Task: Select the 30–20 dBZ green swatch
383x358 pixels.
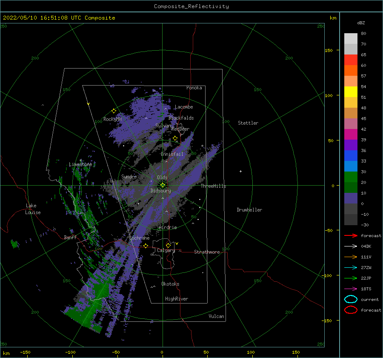Action: pos(351,177)
